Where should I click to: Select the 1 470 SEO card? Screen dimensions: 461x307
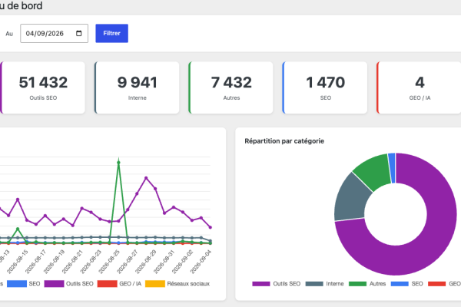[325, 87]
